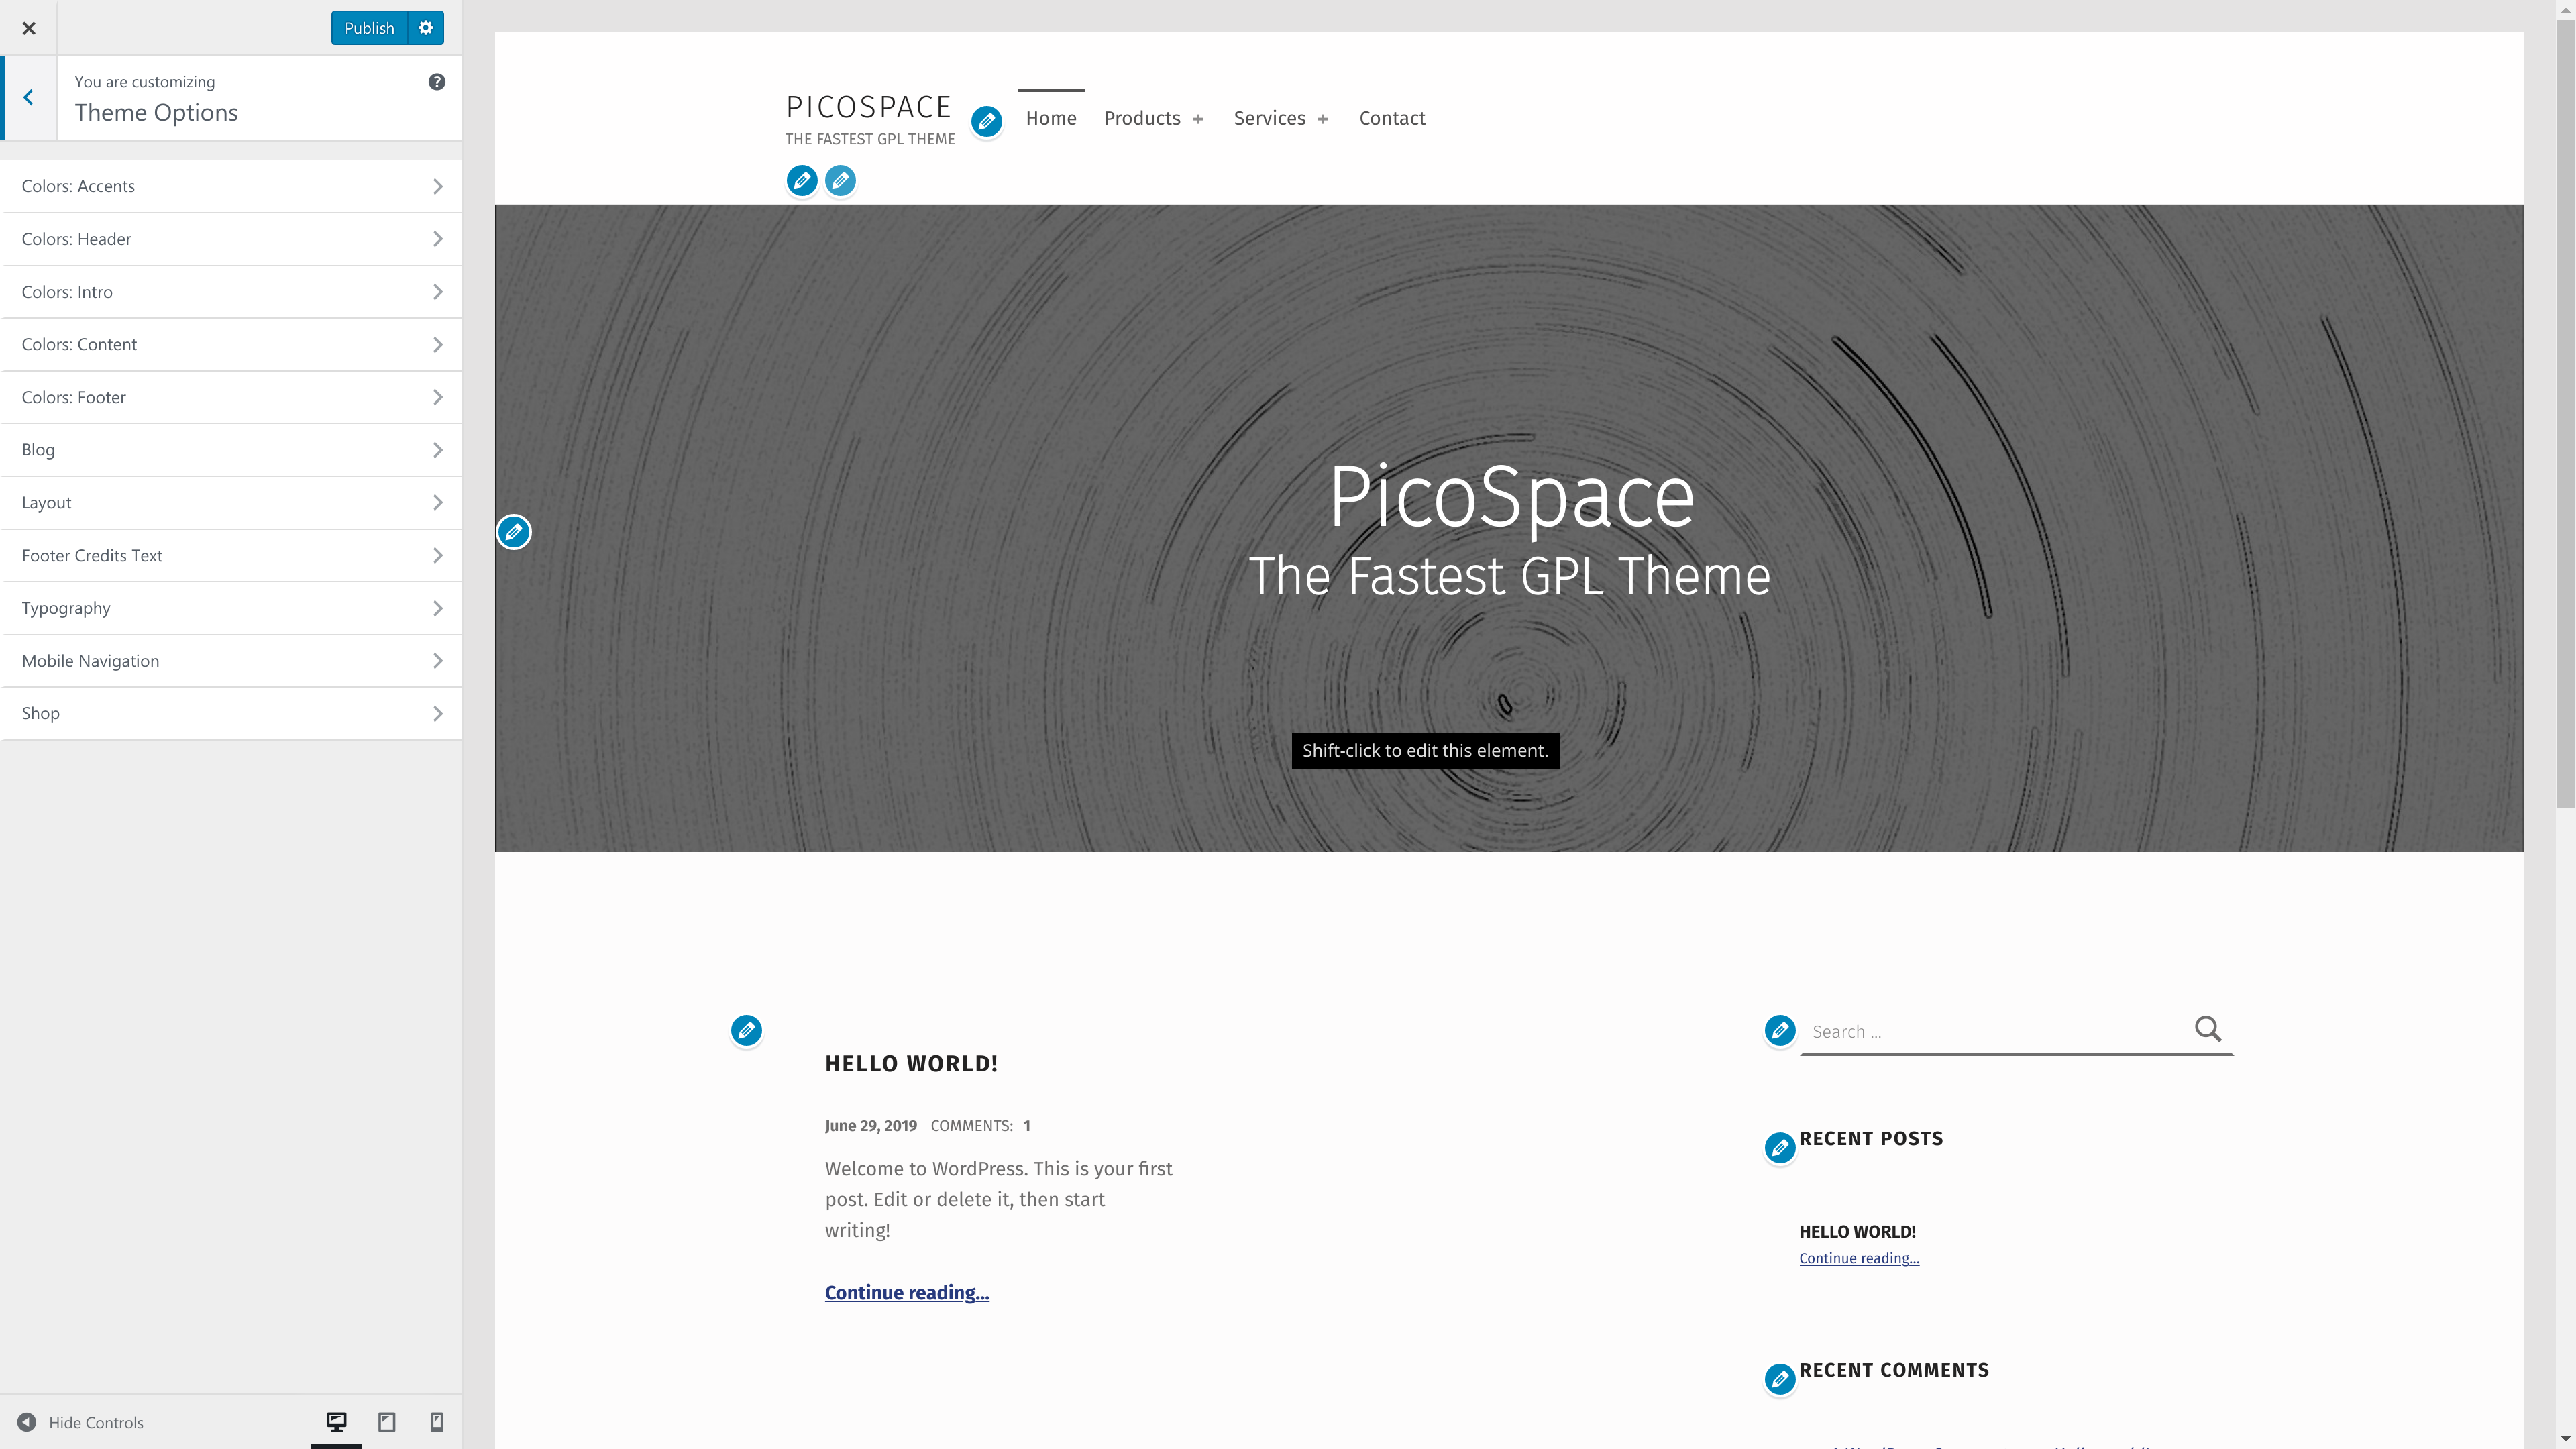This screenshot has width=2576, height=1449.
Task: Click the publish settings gear icon
Action: pyautogui.click(x=426, y=28)
